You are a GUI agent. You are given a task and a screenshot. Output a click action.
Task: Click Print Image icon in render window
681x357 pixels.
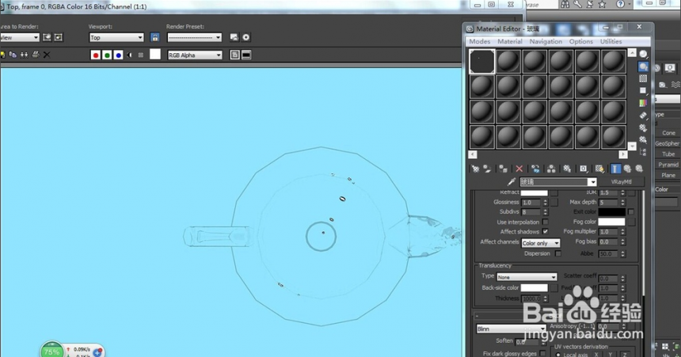coord(36,55)
